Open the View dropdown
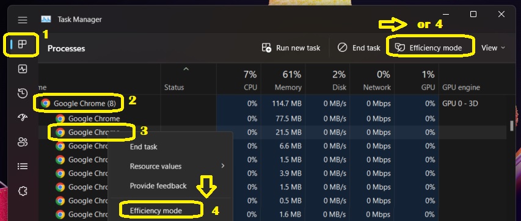This screenshot has width=521, height=221. point(493,48)
